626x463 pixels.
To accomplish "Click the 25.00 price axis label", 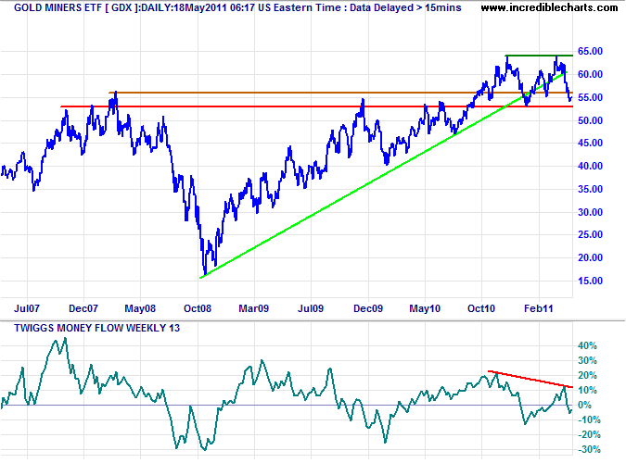I will coord(590,234).
